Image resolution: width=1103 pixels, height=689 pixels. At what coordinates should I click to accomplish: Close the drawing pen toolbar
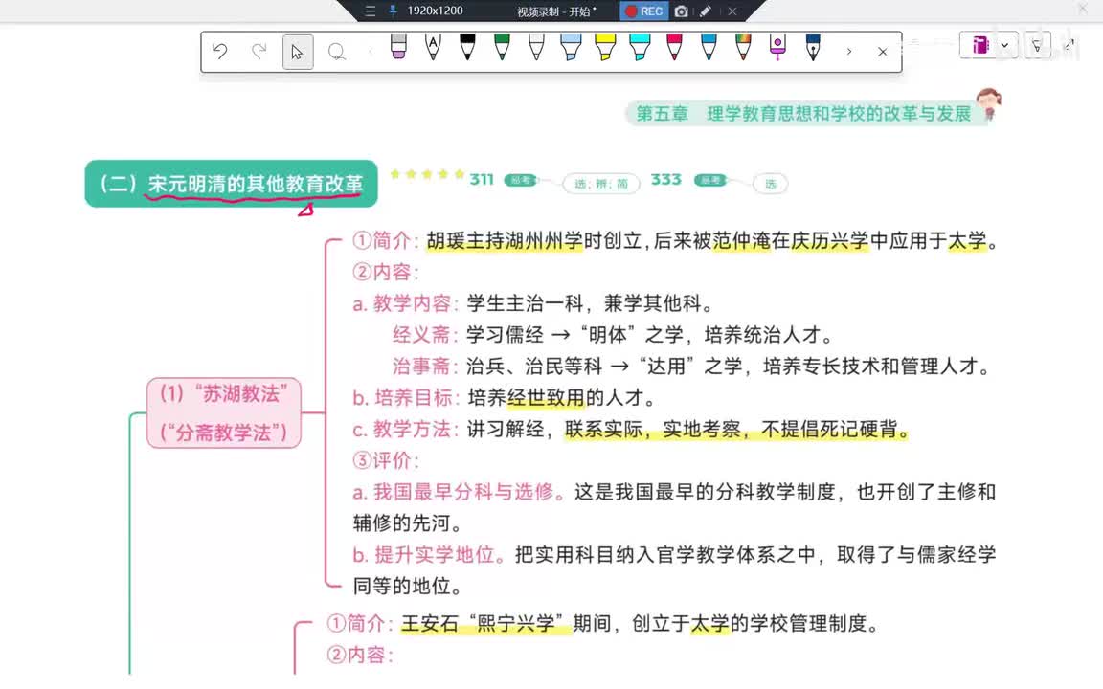[882, 52]
